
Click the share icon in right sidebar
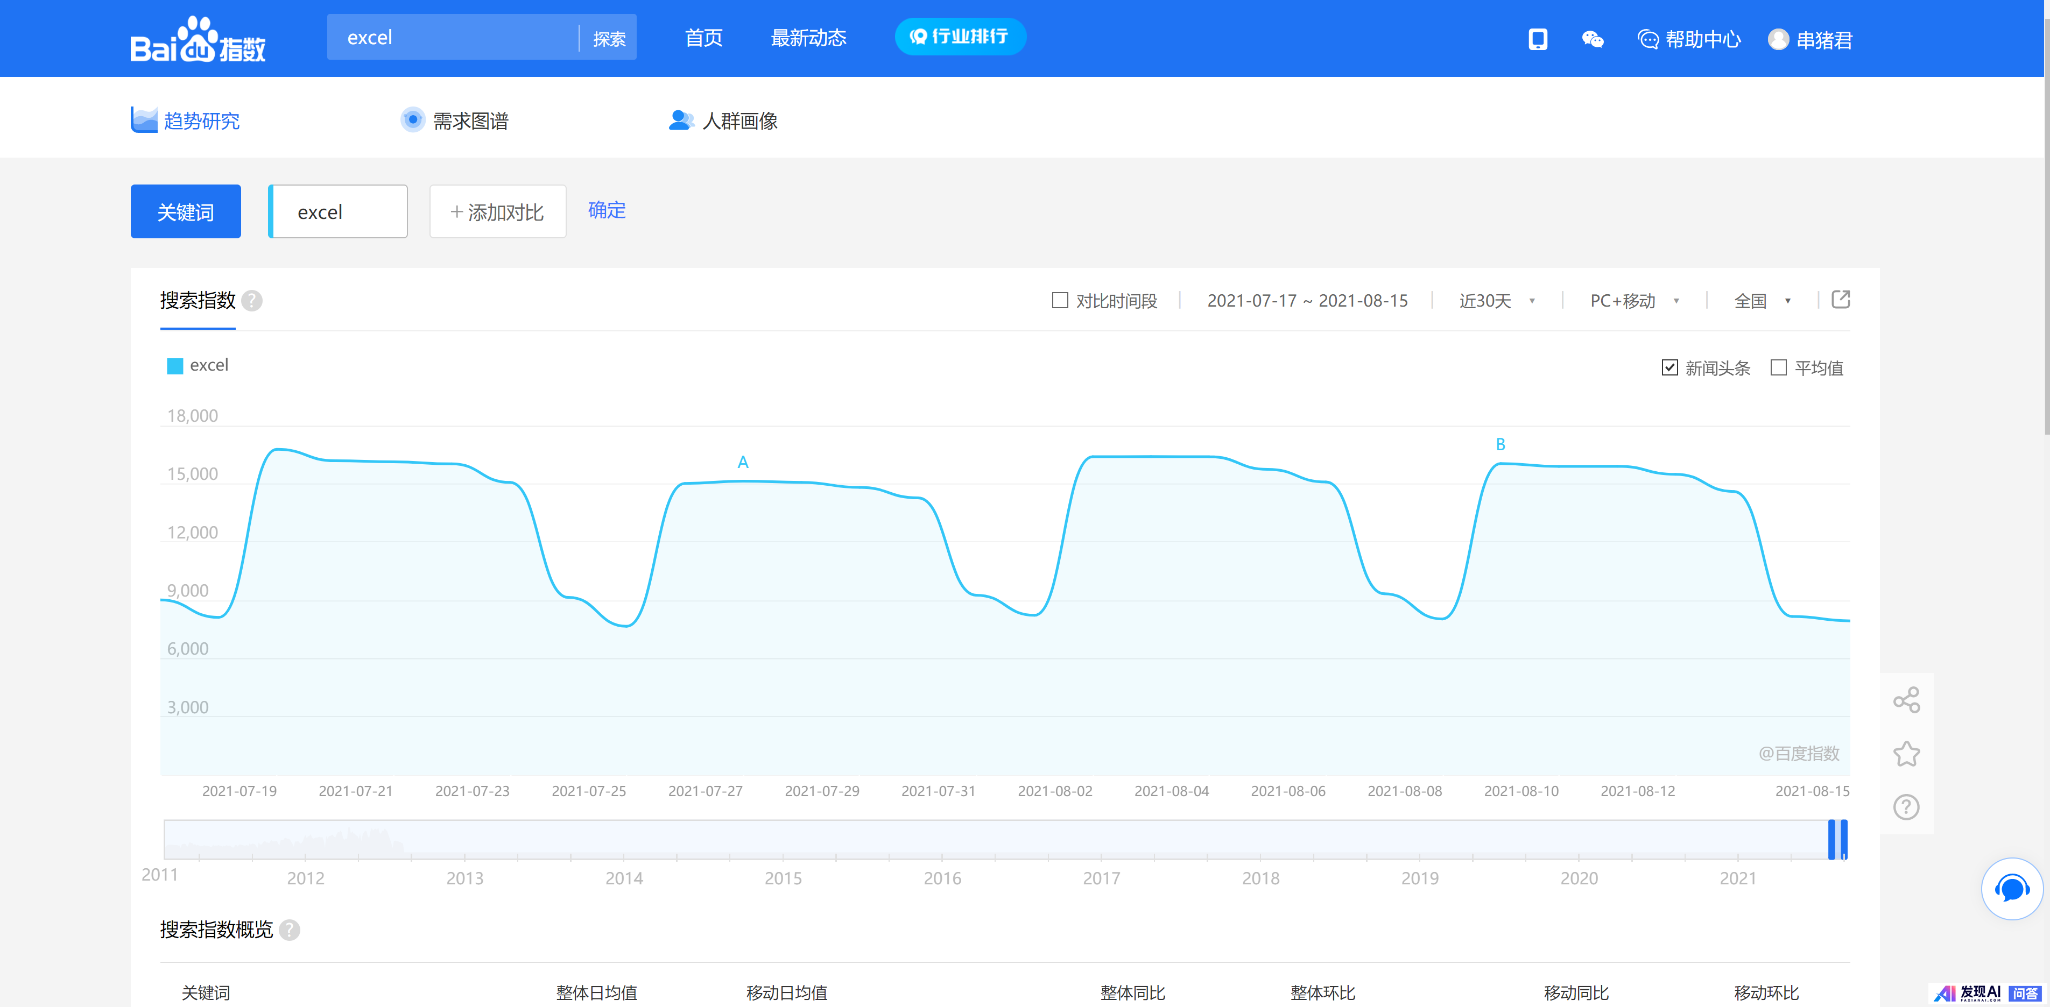[x=1906, y=700]
